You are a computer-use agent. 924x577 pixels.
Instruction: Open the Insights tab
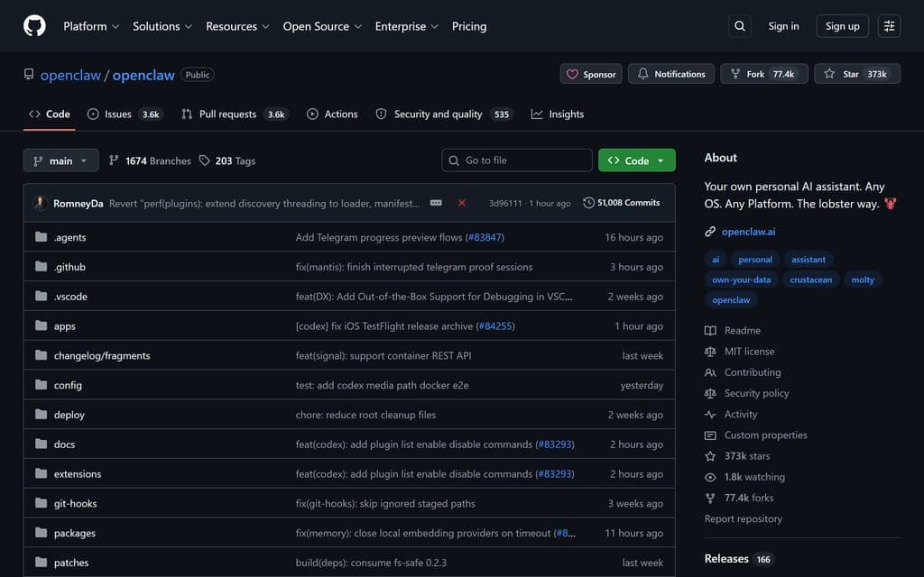click(558, 114)
